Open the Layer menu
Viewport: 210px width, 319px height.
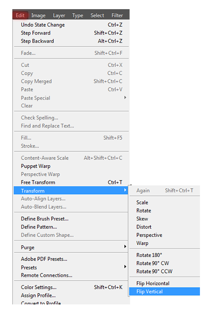[59, 15]
